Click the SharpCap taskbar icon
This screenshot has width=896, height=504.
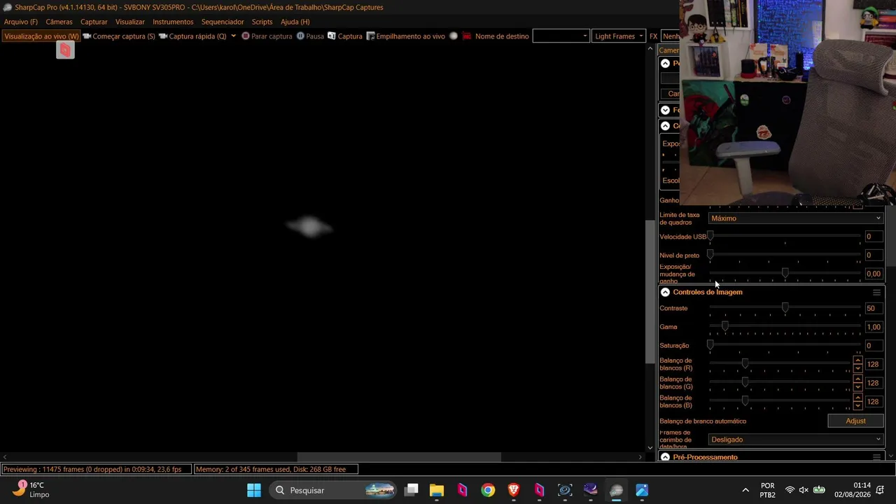pyautogui.click(x=616, y=490)
